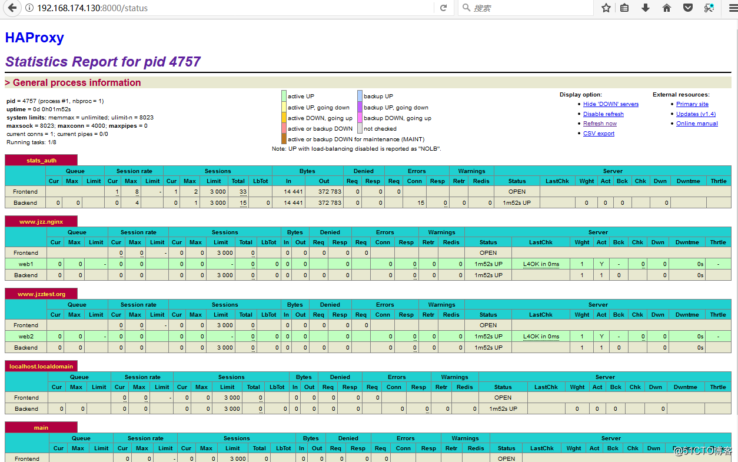Open the downloads arrow icon
Image resolution: width=738 pixels, height=462 pixels.
click(x=646, y=8)
